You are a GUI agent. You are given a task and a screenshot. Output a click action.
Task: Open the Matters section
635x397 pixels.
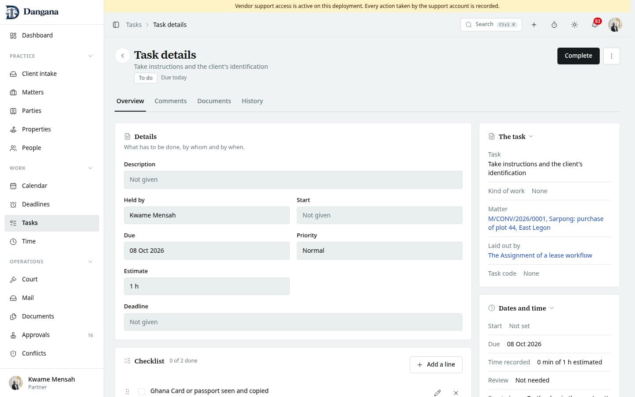52,92
